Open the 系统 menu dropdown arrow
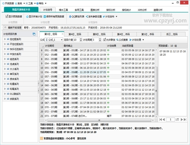This screenshot has height=145, width=190. 24,3
